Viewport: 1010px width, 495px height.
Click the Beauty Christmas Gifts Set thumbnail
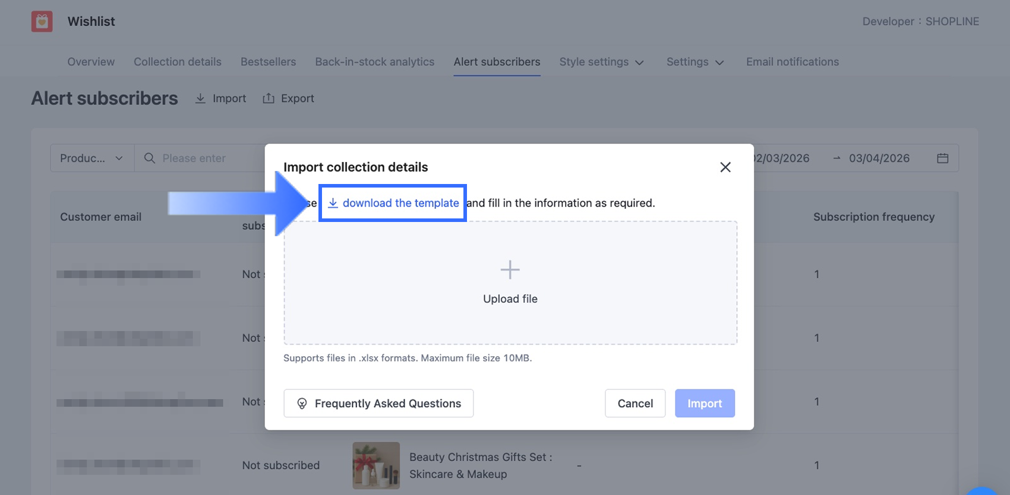pyautogui.click(x=376, y=465)
